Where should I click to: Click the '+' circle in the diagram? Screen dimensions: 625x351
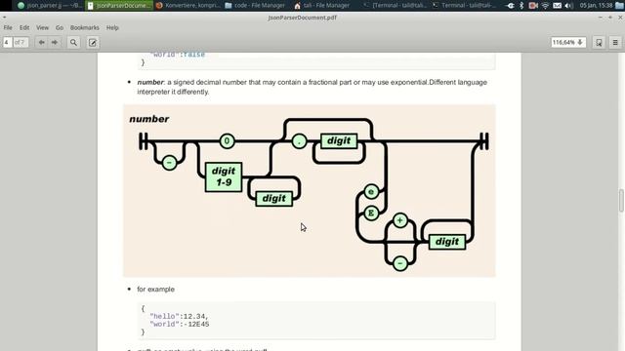point(400,220)
